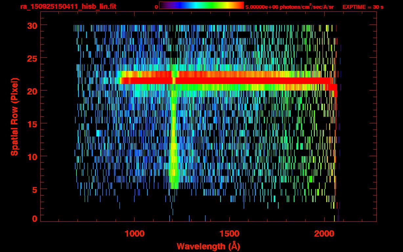
Task: Click the colorbar minimum label 0
Action: [157, 7]
